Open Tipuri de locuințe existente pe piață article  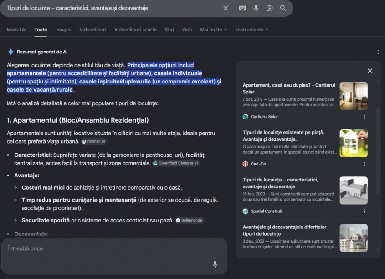[283, 136]
